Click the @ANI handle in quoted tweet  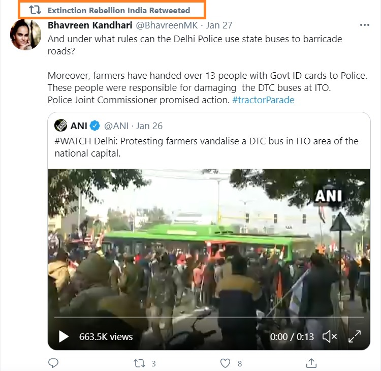[117, 126]
